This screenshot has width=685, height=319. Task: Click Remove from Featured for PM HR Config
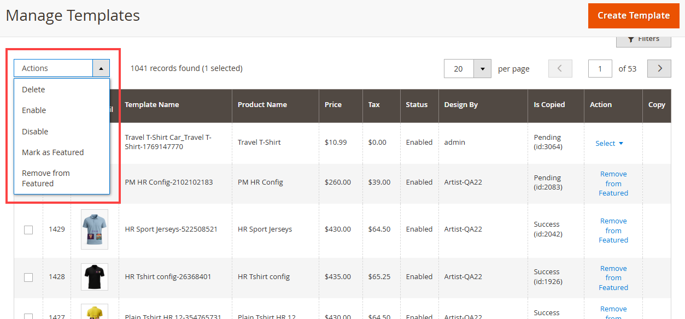coord(613,184)
